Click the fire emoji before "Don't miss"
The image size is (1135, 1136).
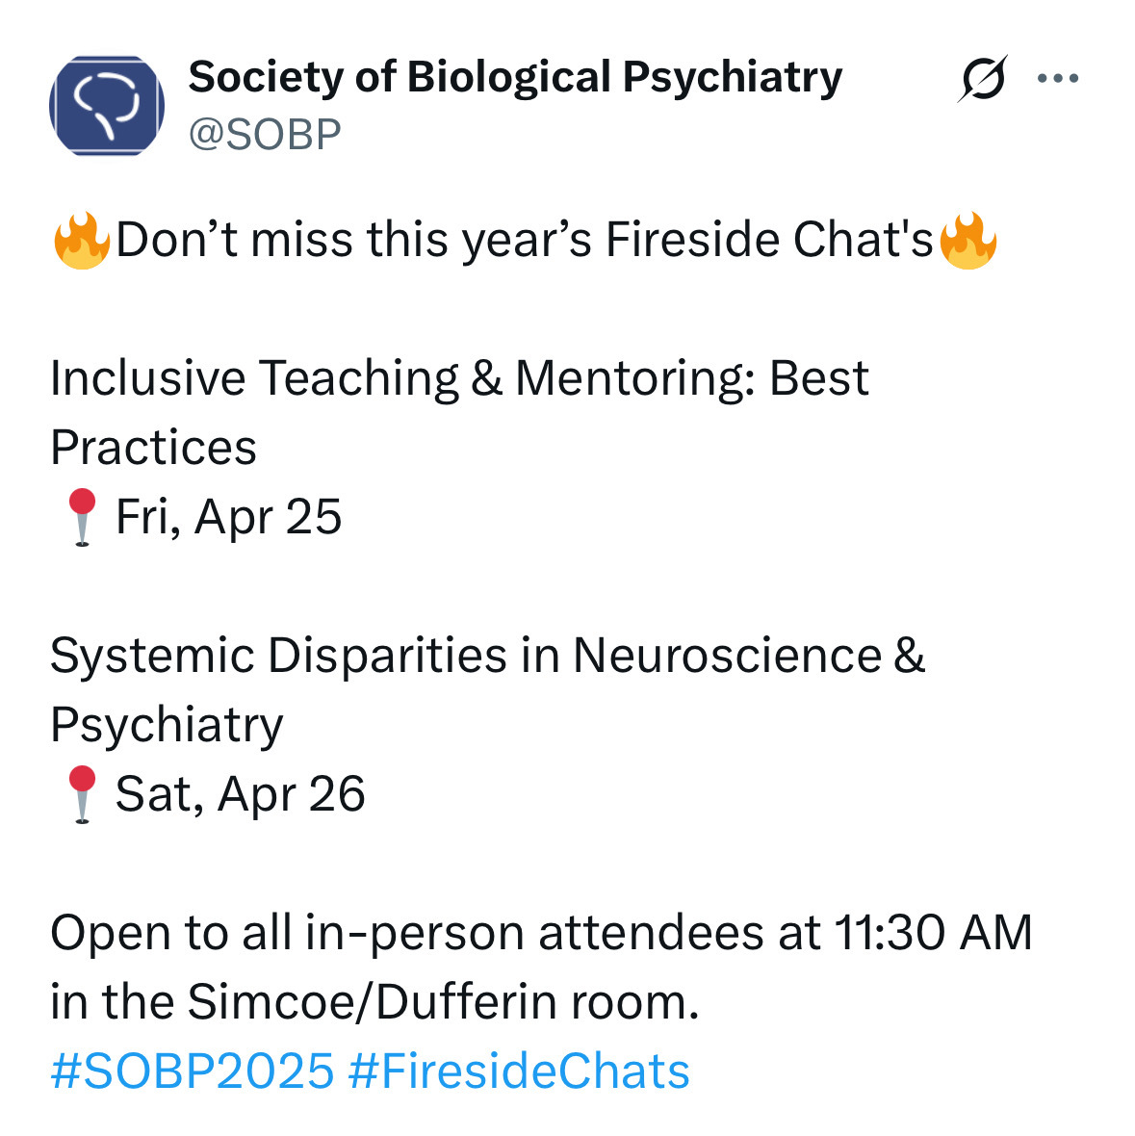tap(82, 240)
